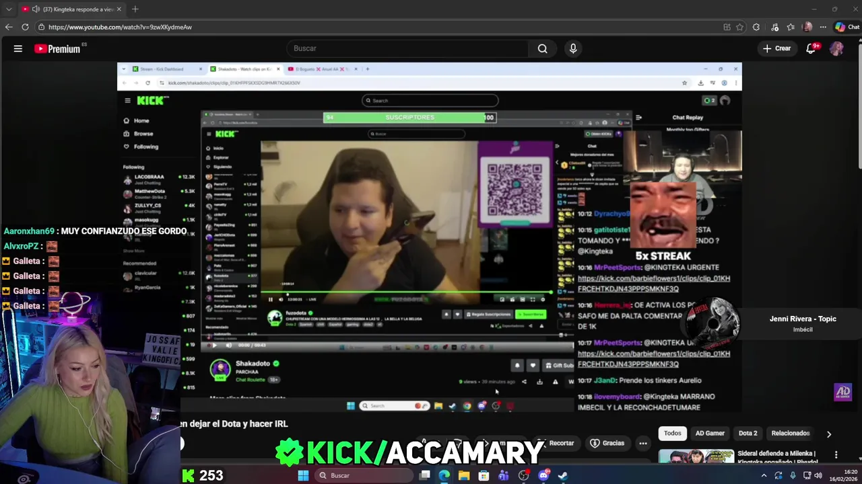Select the AD Gamer filter chip
Viewport: 862px width, 484px height.
tap(710, 433)
